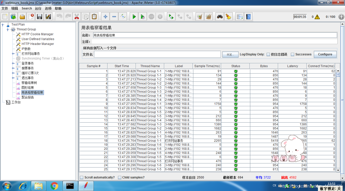The width and height of the screenshot is (345, 191).
Task: Tick the Successes checkbox
Action: point(293,54)
